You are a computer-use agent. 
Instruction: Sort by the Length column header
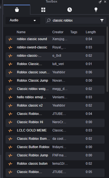tap(91, 32)
